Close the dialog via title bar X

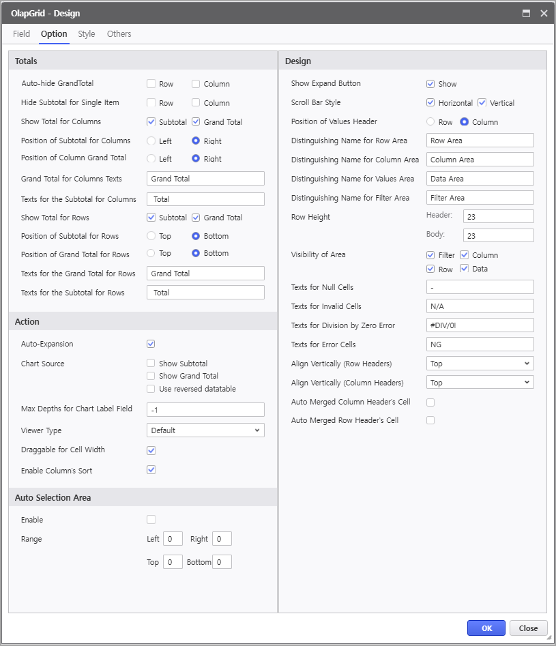(x=544, y=13)
